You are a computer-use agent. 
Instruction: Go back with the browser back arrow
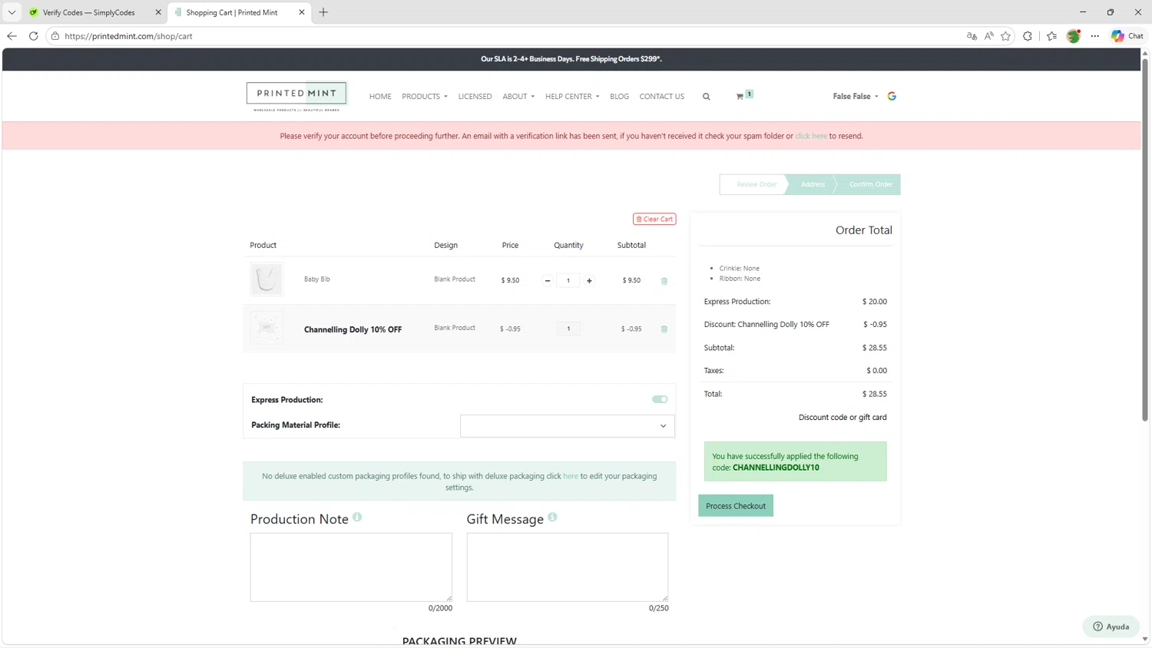pos(12,36)
